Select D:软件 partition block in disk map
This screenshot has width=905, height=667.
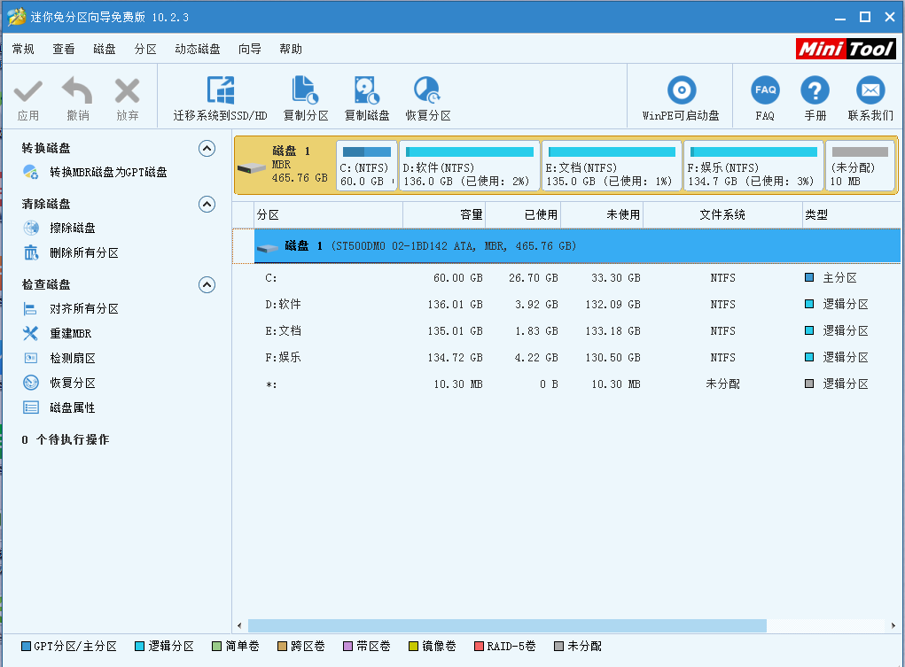coord(469,166)
